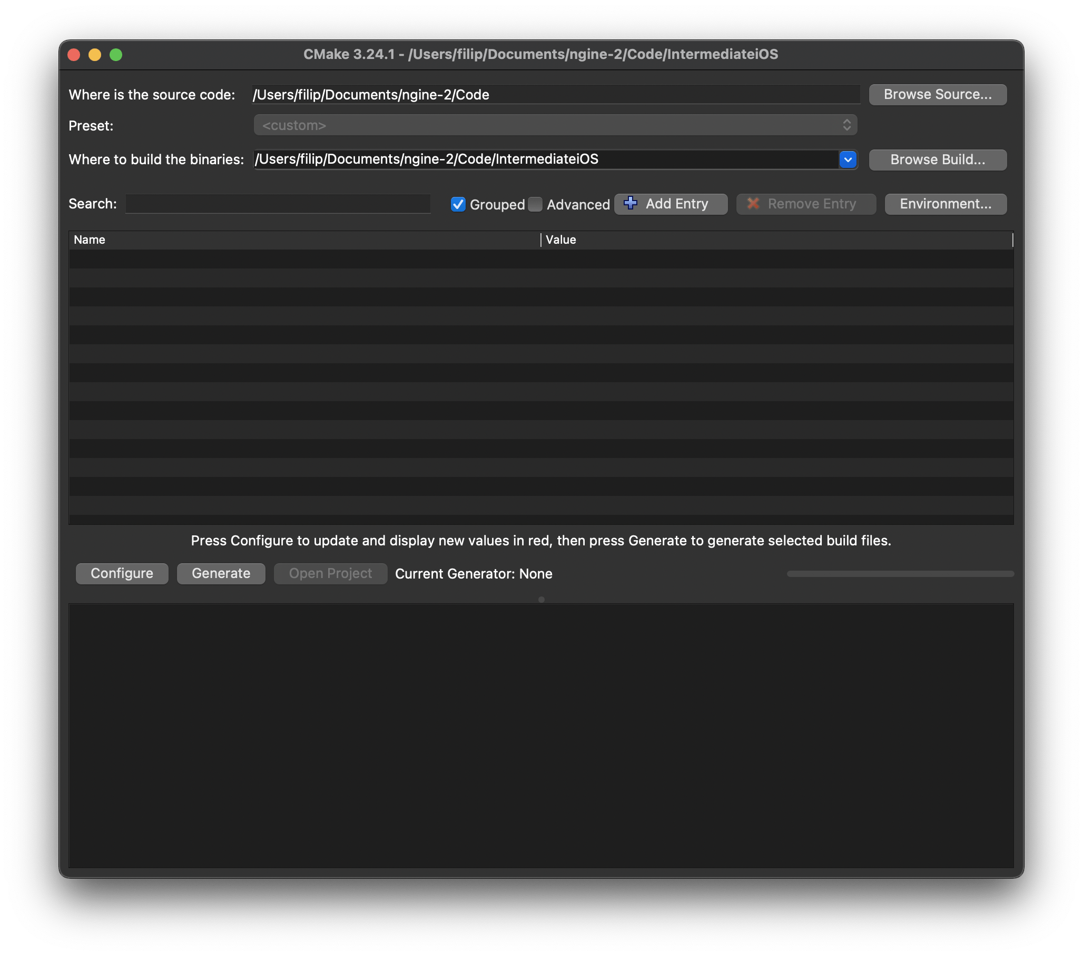Click the Search input field
The height and width of the screenshot is (956, 1083).
278,204
